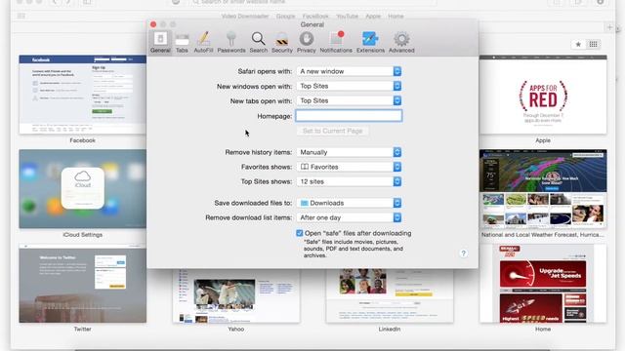Open the LinkedIn Top Sites thumbnail
Screen dimensions: 625x351
[390, 295]
